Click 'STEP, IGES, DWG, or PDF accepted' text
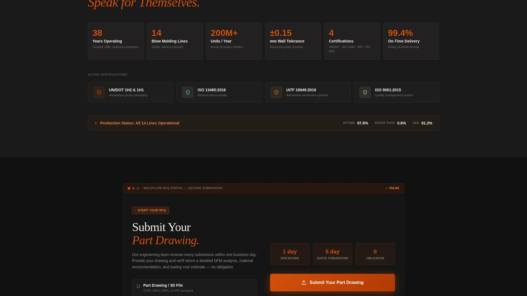This screenshot has height=296, width=527. pos(168,291)
